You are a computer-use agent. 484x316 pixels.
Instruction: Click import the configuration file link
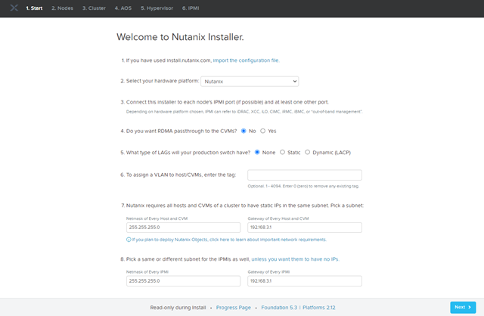point(246,60)
